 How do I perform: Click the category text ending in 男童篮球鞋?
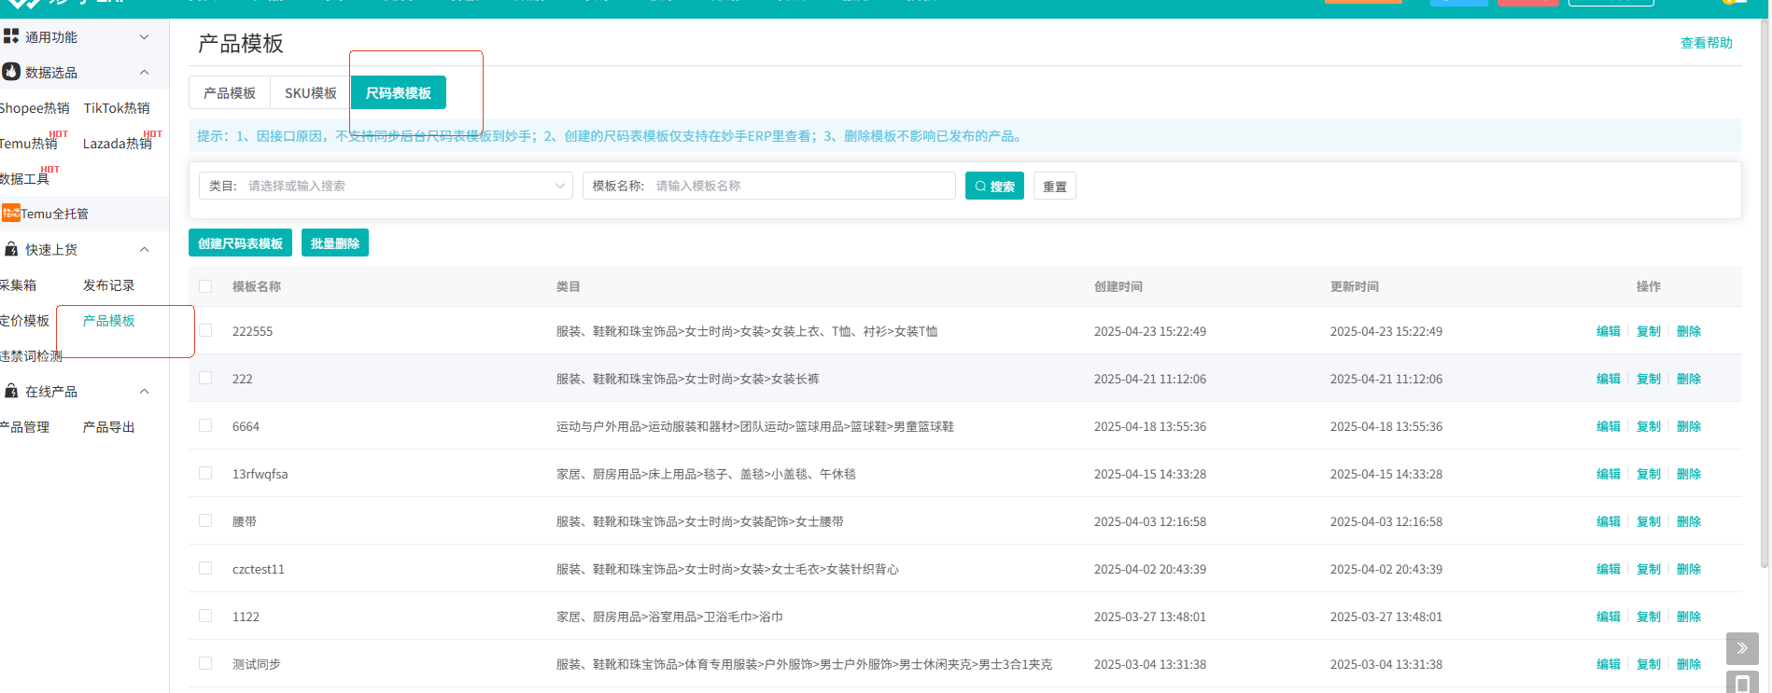point(755,426)
